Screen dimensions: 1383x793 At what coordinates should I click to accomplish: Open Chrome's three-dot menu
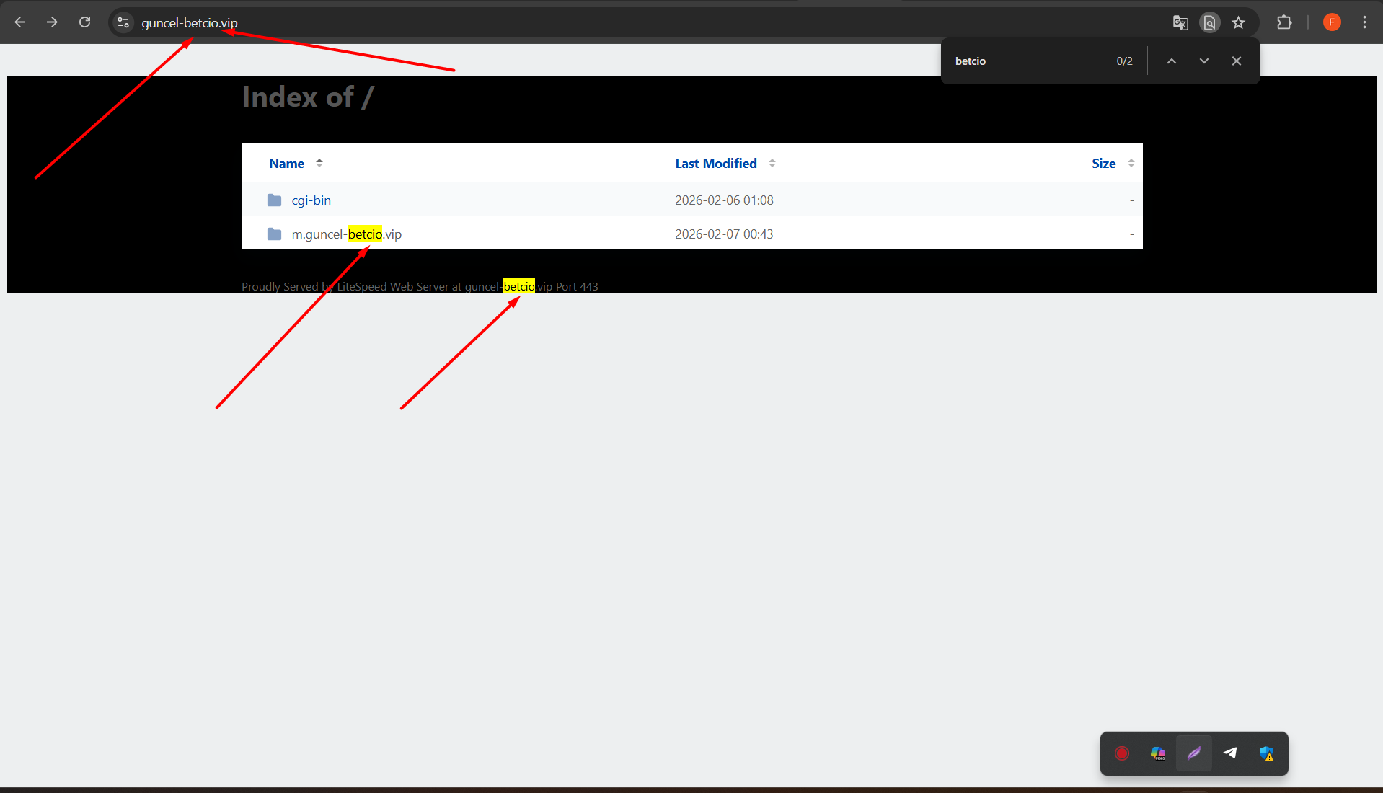tap(1364, 22)
